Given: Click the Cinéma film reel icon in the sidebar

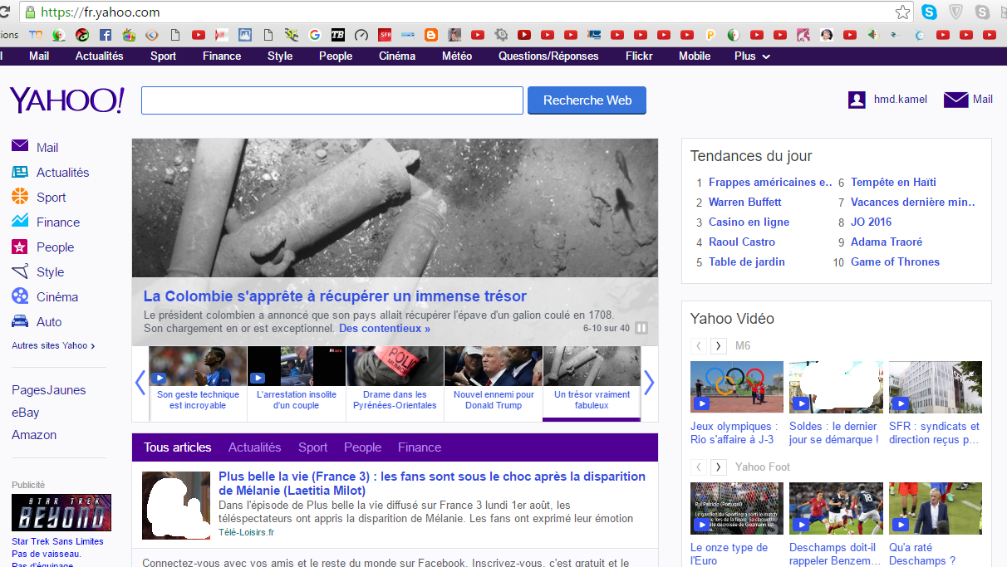Looking at the screenshot, I should click(x=20, y=296).
